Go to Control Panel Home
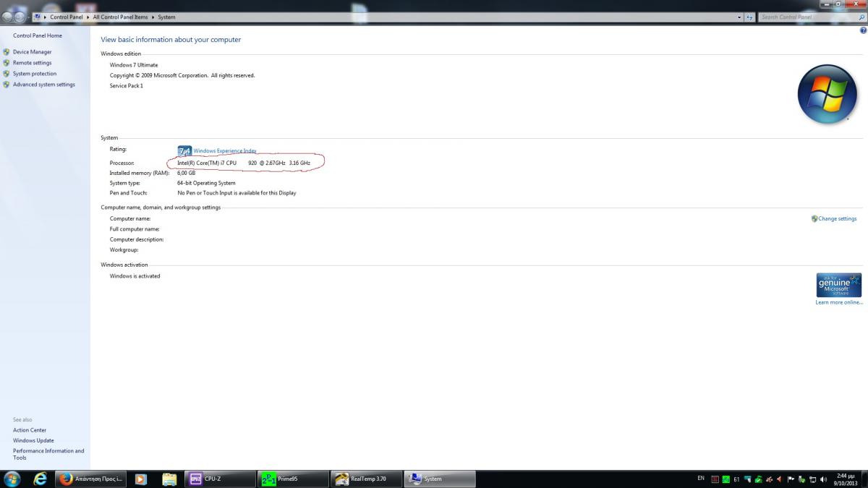 click(x=38, y=35)
